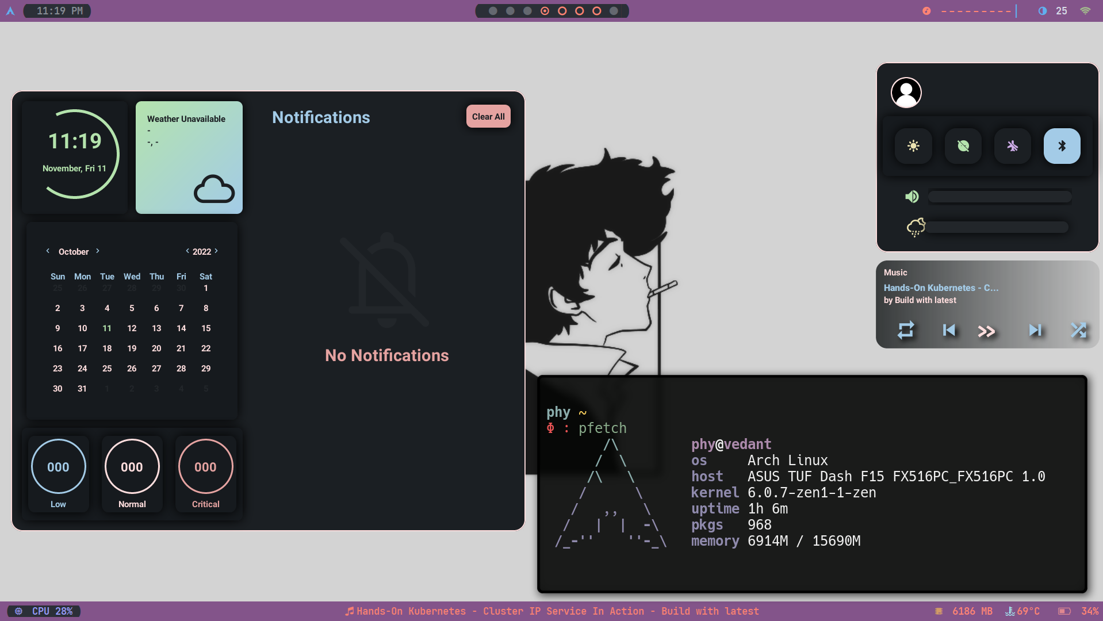1103x621 pixels.
Task: Click the battery icon beside 34%
Action: (x=1064, y=611)
